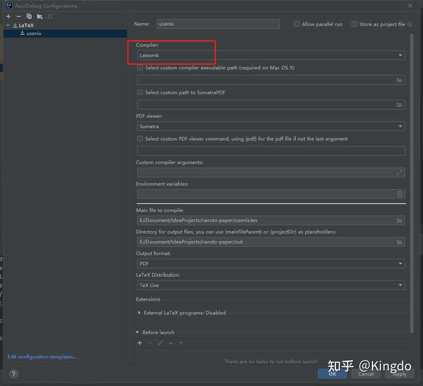Browse for the output files directory
Image resolution: width=423 pixels, height=386 pixels.
[399, 242]
